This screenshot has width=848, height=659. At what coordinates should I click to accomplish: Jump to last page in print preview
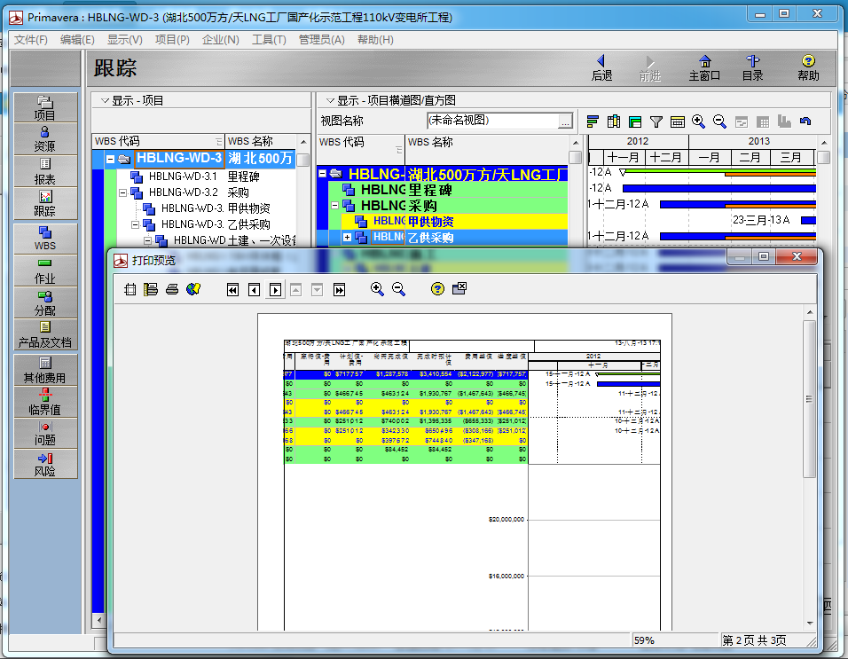point(339,290)
